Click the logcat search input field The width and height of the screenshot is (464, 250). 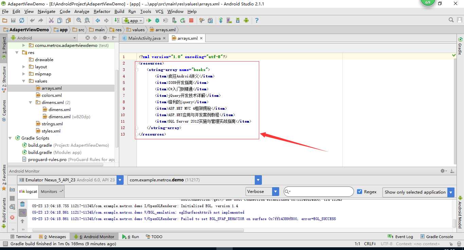319,192
